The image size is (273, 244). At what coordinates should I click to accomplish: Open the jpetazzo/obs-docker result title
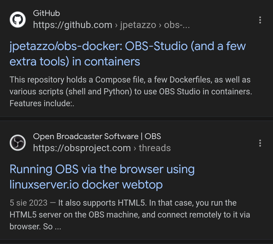point(127,46)
